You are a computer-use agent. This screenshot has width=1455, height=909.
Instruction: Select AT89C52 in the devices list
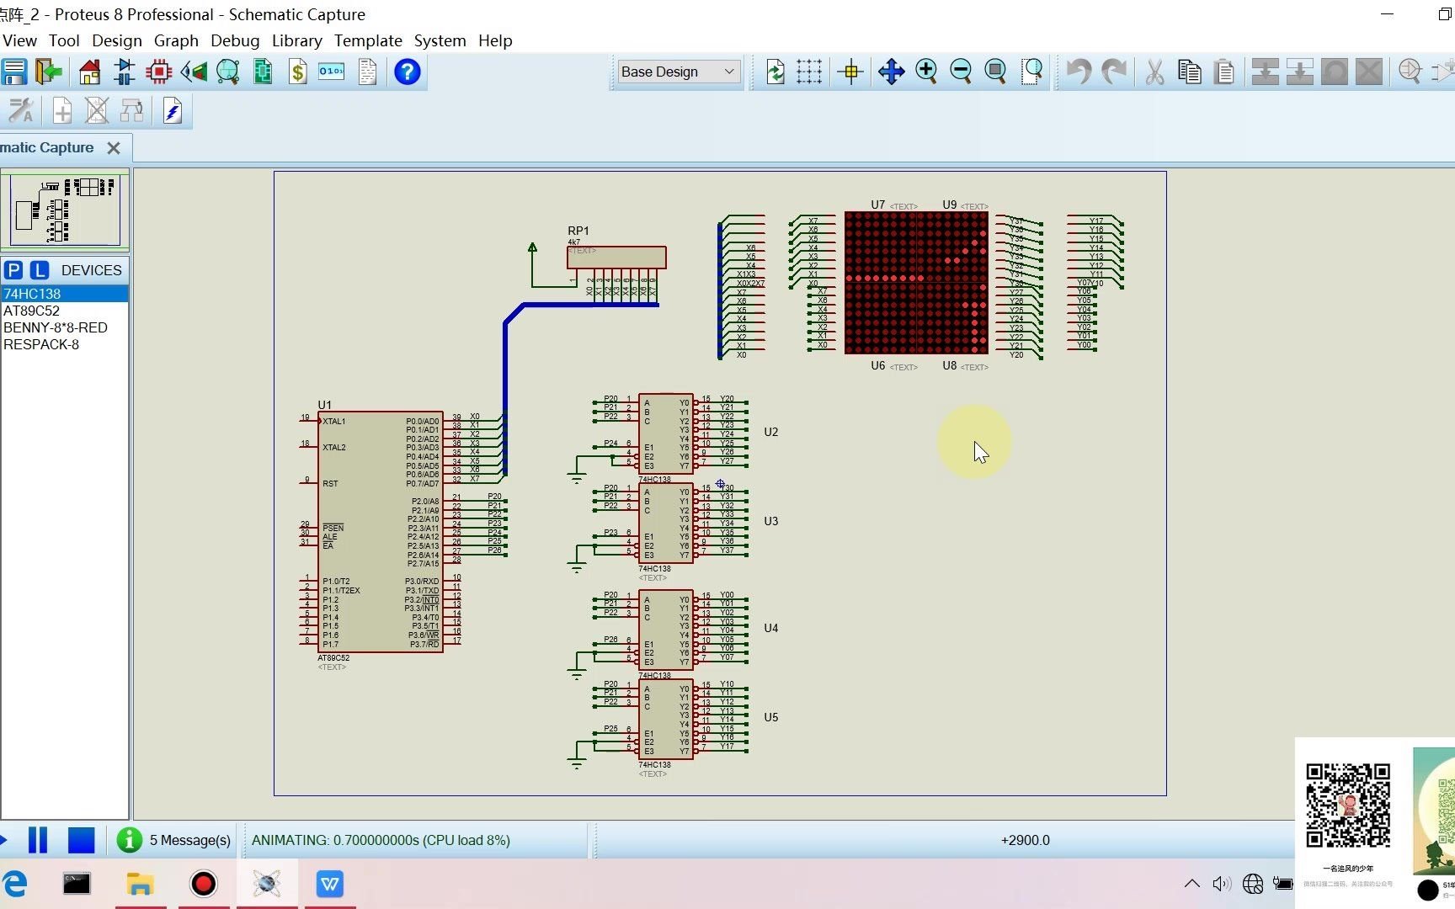tap(32, 311)
